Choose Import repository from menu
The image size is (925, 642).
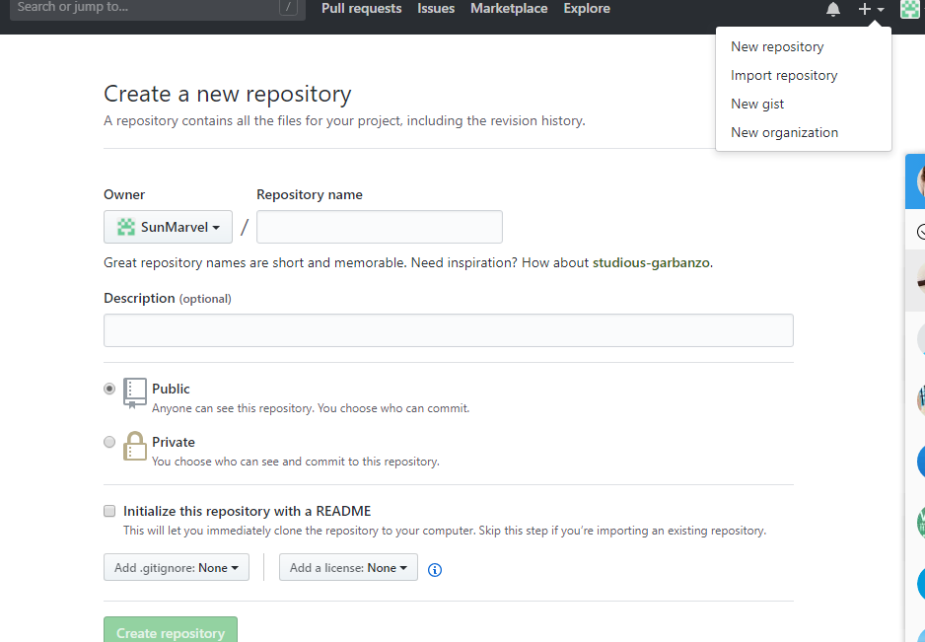coord(783,76)
